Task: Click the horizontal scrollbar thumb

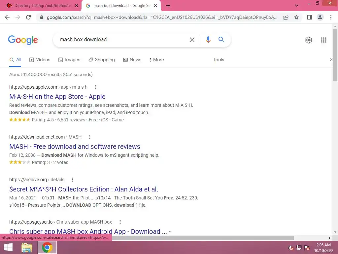Action: click(203, 238)
